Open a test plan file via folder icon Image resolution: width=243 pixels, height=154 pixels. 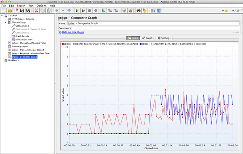(x=10, y=11)
